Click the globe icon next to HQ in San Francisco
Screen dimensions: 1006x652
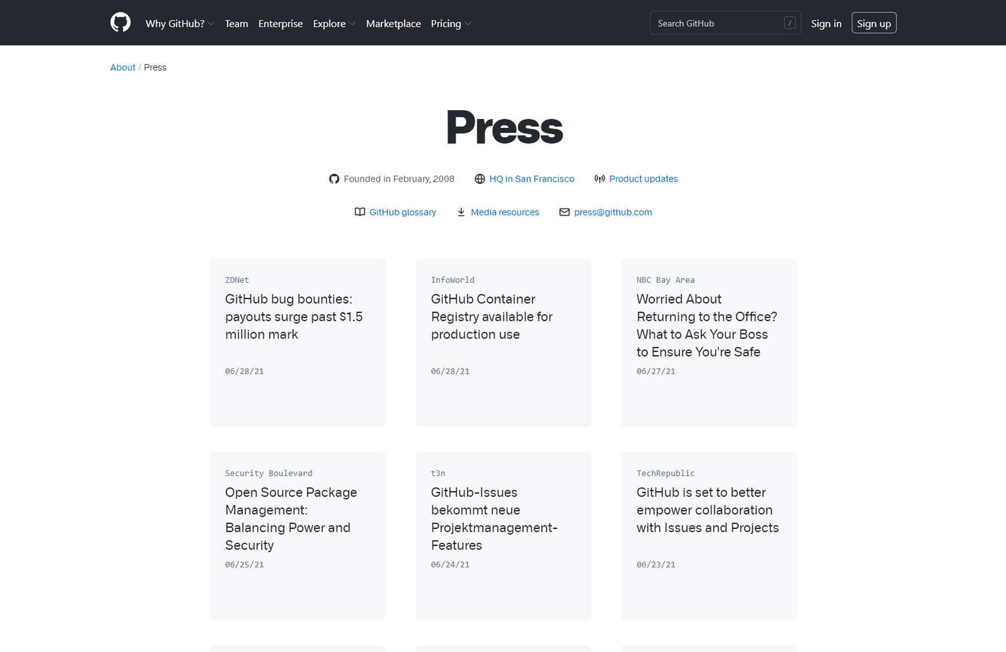point(479,179)
